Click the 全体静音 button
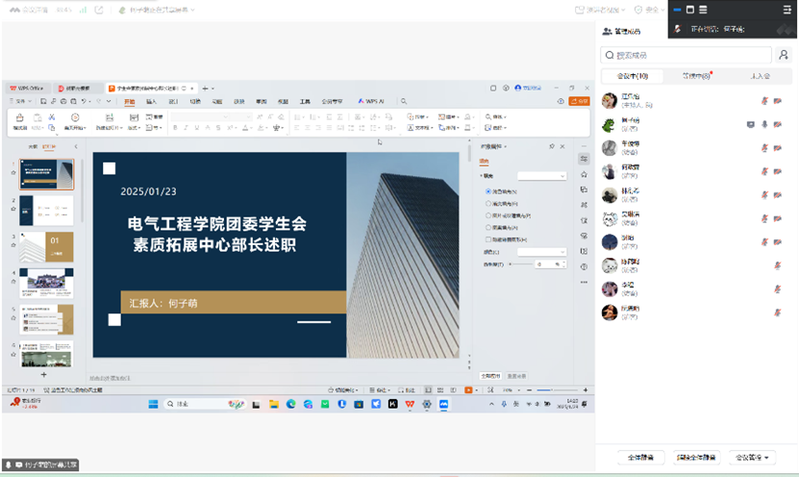 coord(642,458)
